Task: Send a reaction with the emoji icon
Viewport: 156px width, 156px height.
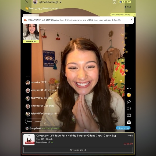Action: click(x=129, y=95)
